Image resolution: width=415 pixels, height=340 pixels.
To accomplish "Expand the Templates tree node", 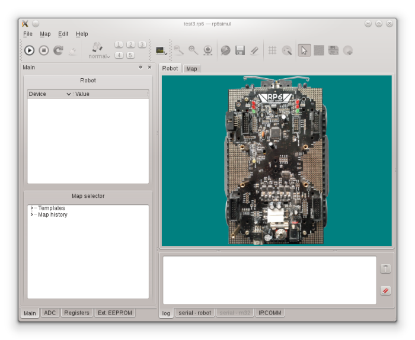I will (x=32, y=208).
